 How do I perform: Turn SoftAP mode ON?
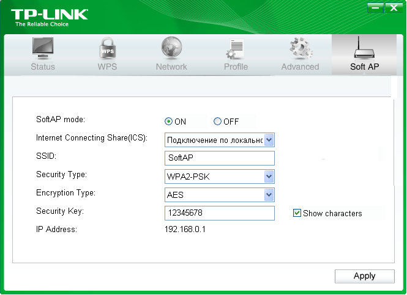pyautogui.click(x=168, y=121)
